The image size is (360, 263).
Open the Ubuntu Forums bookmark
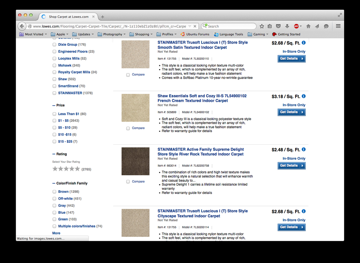click(x=195, y=35)
